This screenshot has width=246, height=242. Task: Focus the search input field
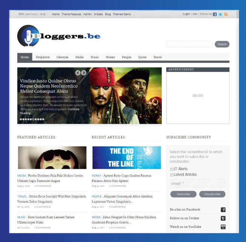point(189,44)
